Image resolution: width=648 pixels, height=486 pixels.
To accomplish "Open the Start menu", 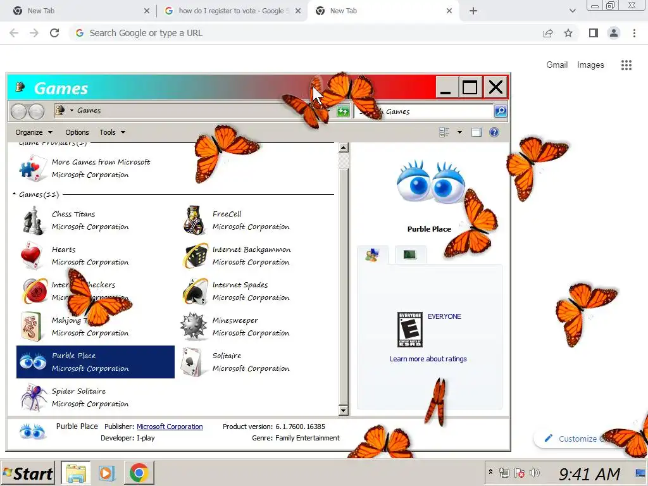I will pyautogui.click(x=28, y=473).
